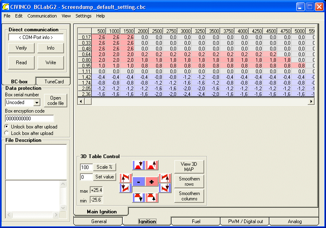The image size is (326, 228).
Task: Click the 500 column header
Action: (99, 31)
